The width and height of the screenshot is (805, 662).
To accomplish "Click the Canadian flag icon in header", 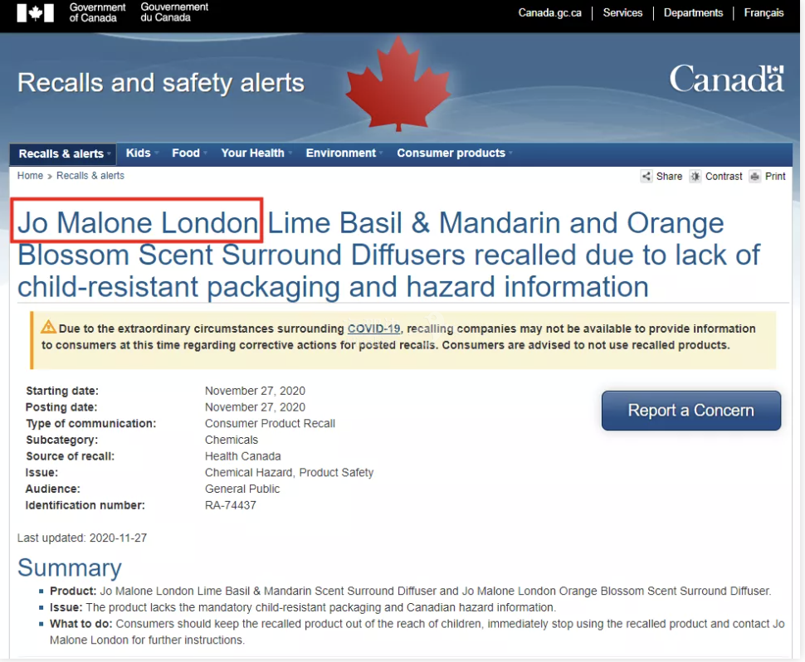I will pos(35,12).
